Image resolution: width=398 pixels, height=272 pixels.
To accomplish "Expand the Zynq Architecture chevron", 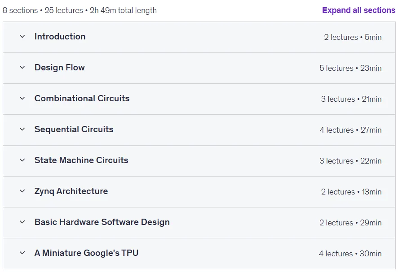I will pos(22,191).
